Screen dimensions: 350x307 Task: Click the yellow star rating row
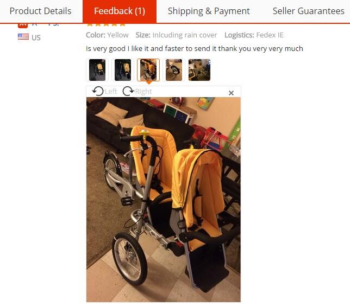click(106, 24)
